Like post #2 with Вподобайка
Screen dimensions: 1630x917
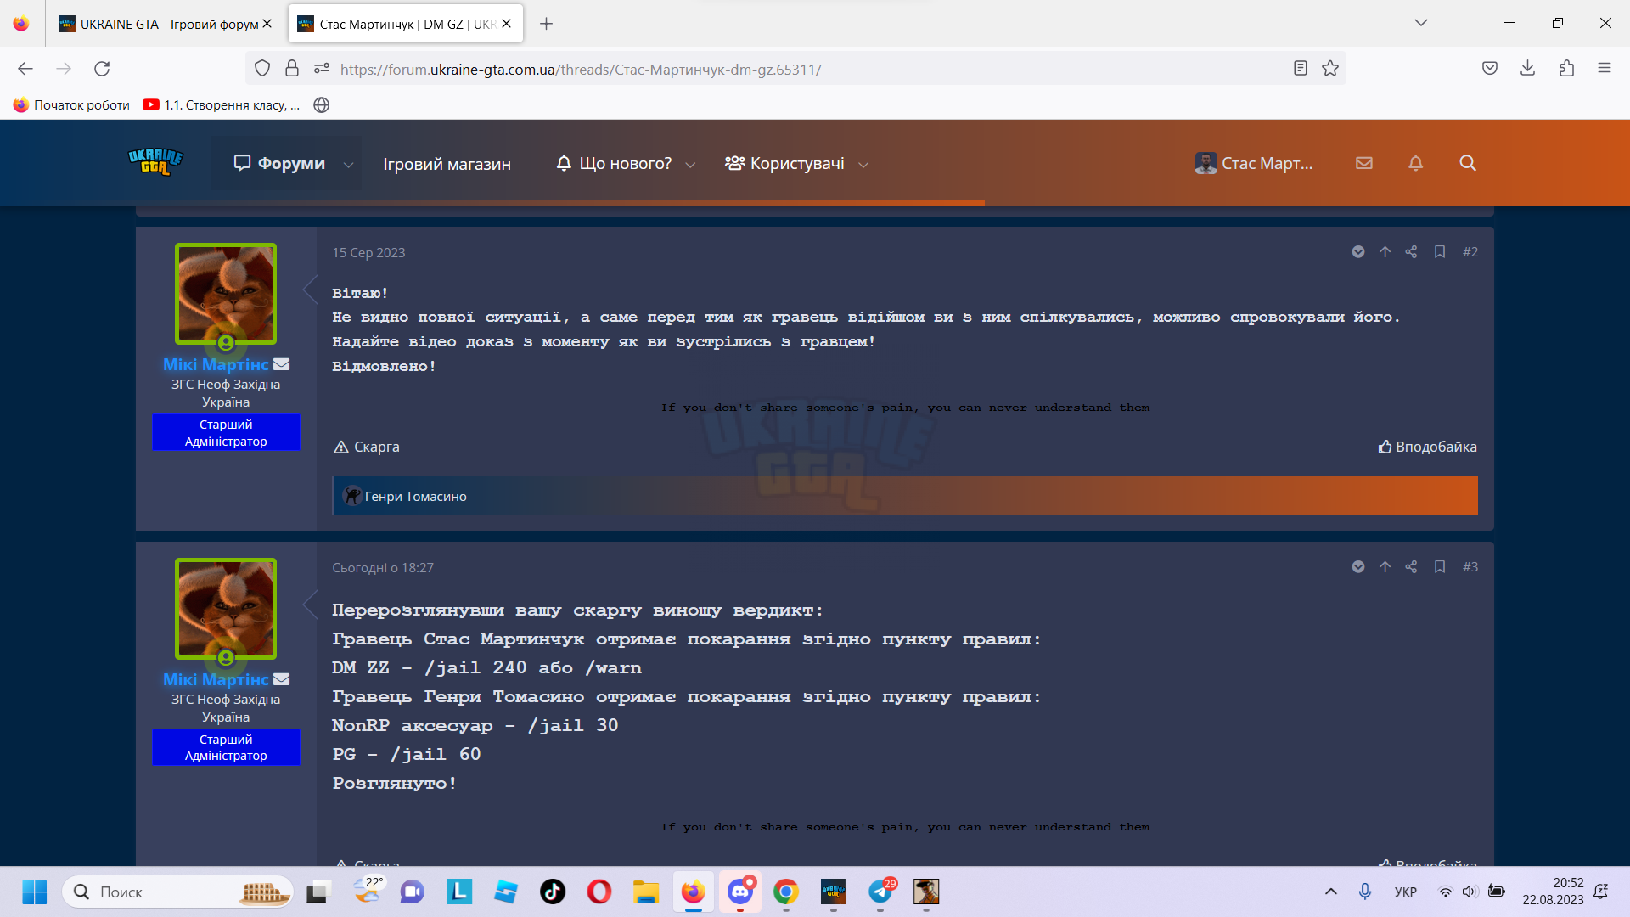(x=1427, y=447)
